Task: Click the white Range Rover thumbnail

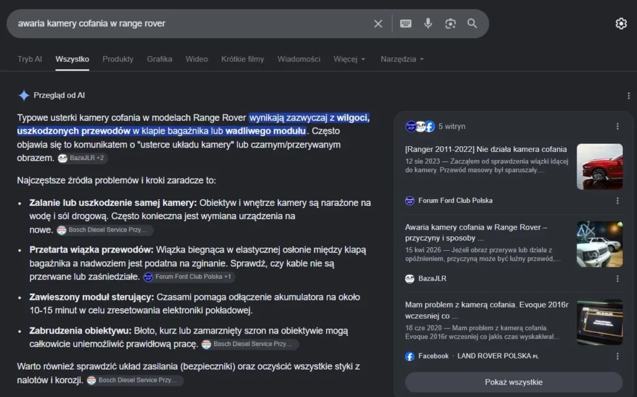Action: (600, 244)
